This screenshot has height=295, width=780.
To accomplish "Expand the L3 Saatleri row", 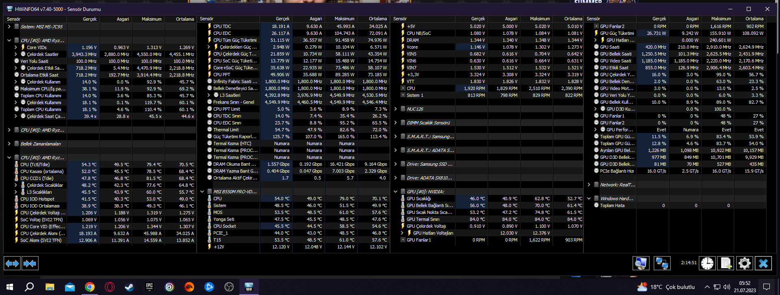I will coord(209,95).
